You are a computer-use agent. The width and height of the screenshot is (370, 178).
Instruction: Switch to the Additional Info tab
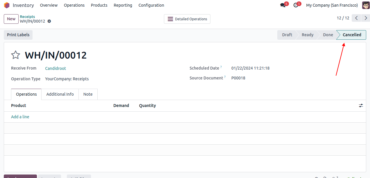60,94
